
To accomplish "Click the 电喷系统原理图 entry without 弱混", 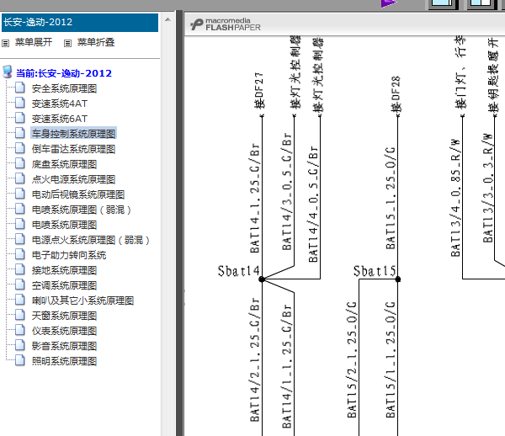I will click(64, 225).
